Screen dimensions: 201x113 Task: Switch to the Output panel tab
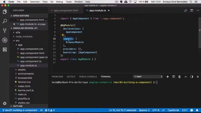(71, 77)
